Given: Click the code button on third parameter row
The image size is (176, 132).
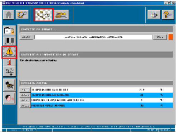Looking at the screenshot, I should tap(25, 100).
